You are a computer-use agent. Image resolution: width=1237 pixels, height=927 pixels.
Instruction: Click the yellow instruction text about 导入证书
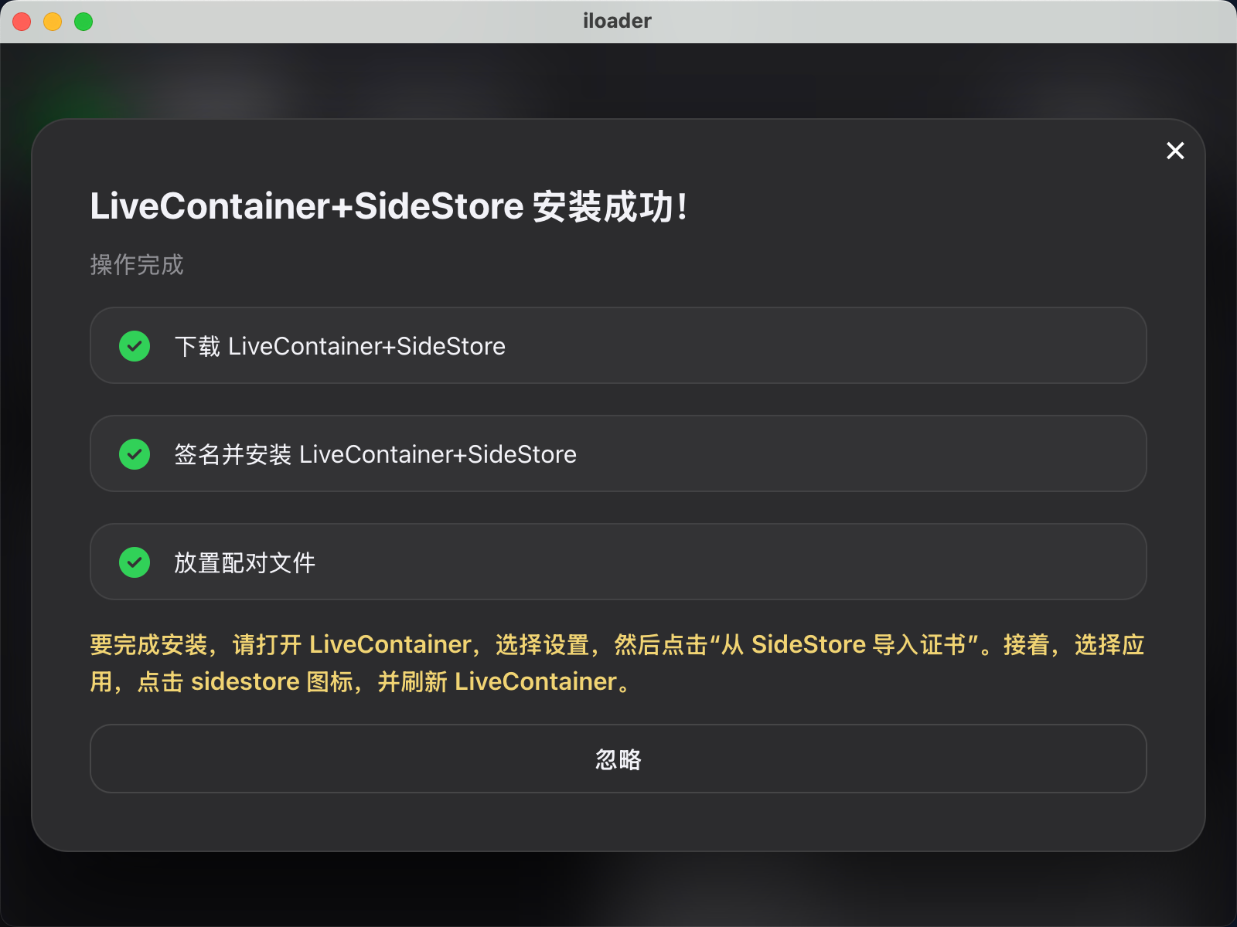tap(617, 663)
